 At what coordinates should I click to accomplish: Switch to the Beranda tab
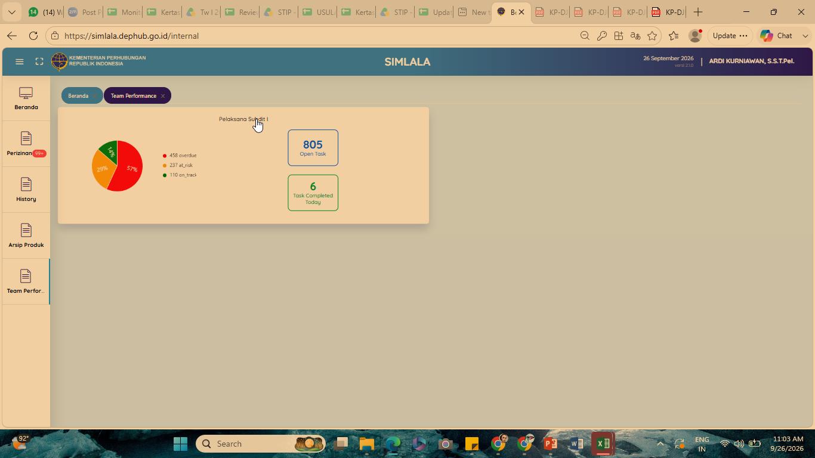coord(78,96)
